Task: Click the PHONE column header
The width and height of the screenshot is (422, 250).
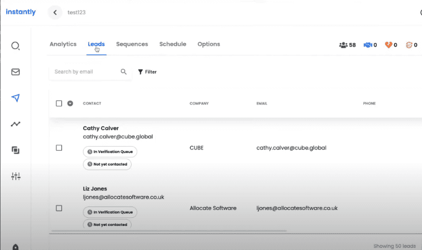Action: click(369, 103)
